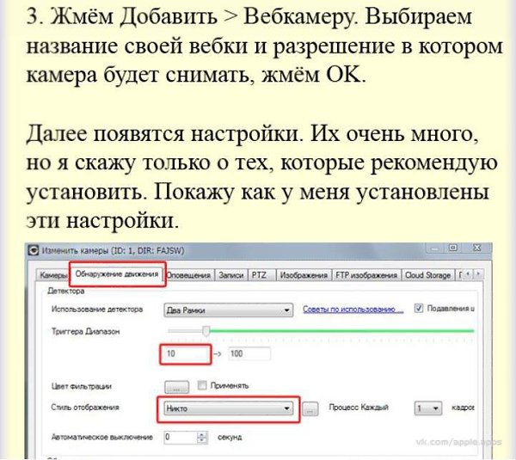Open the Оповещения tab

coord(189,275)
